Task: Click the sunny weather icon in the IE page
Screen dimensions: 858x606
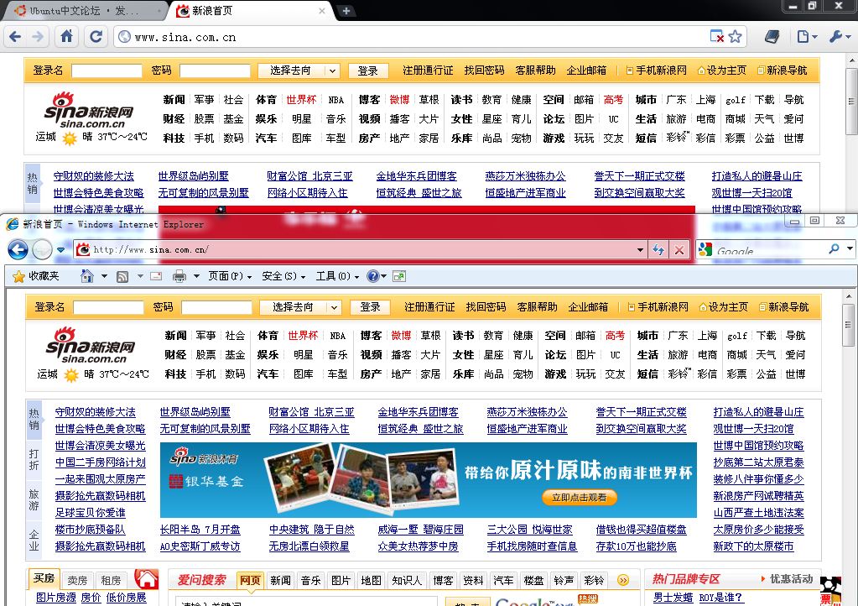Action: (x=71, y=375)
